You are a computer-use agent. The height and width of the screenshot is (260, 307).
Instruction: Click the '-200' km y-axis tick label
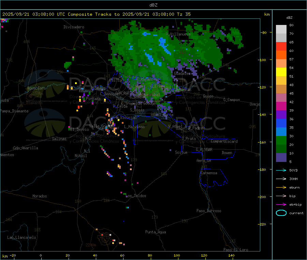coord(262,197)
